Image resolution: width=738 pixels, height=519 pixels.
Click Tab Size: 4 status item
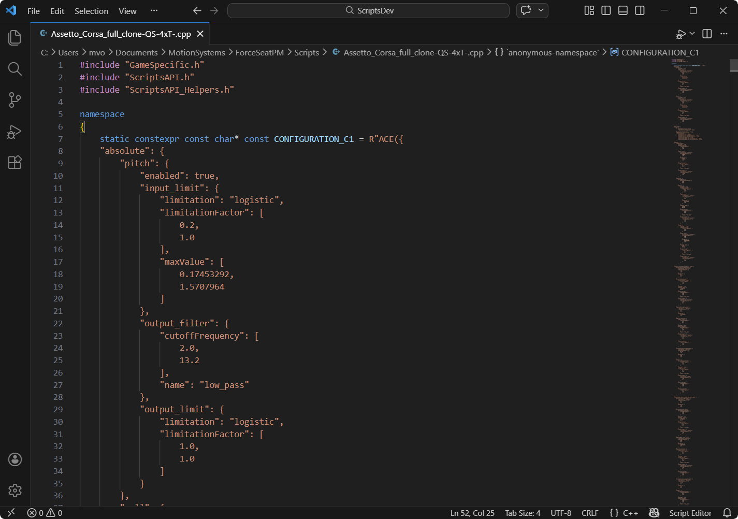coord(523,513)
